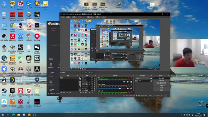Move source down with Sources down arrow

(x=93, y=93)
